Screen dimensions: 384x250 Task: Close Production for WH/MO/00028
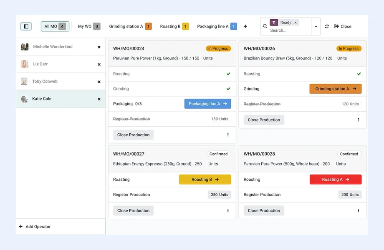coord(264,211)
